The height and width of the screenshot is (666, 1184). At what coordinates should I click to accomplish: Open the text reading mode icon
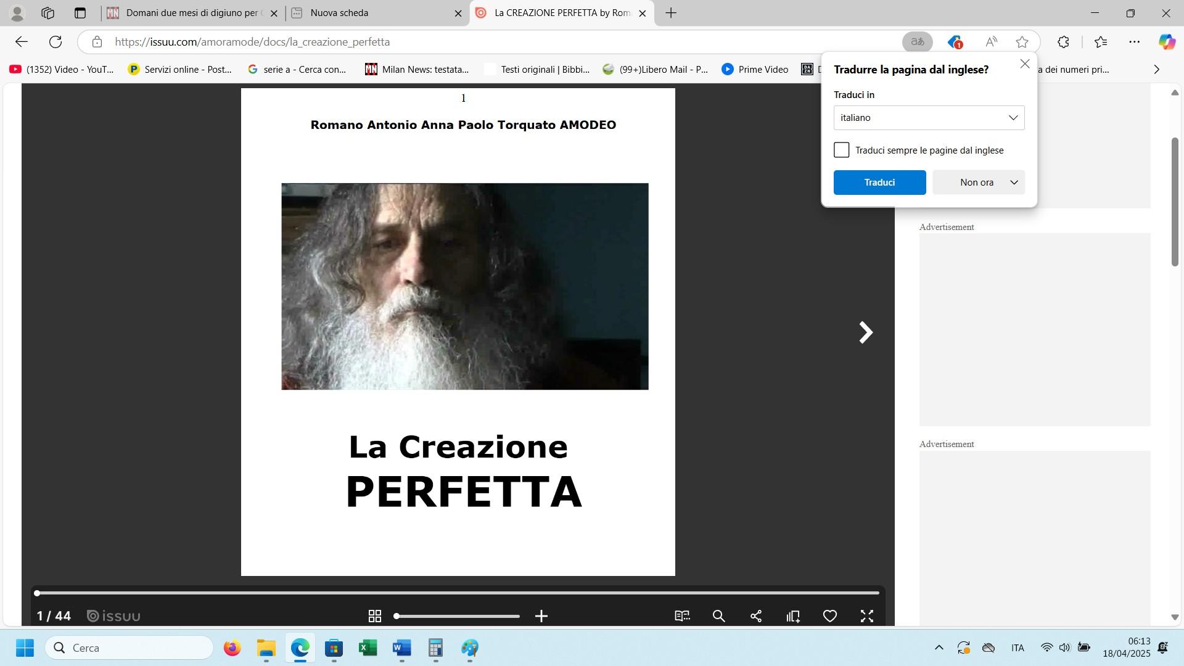point(682,616)
